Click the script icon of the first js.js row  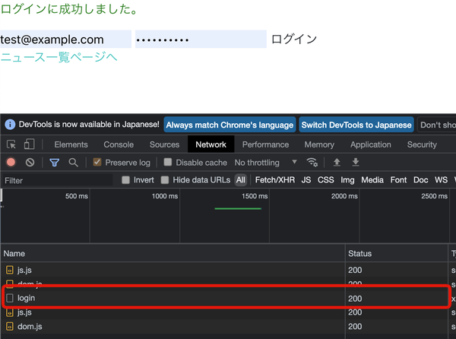pos(10,270)
